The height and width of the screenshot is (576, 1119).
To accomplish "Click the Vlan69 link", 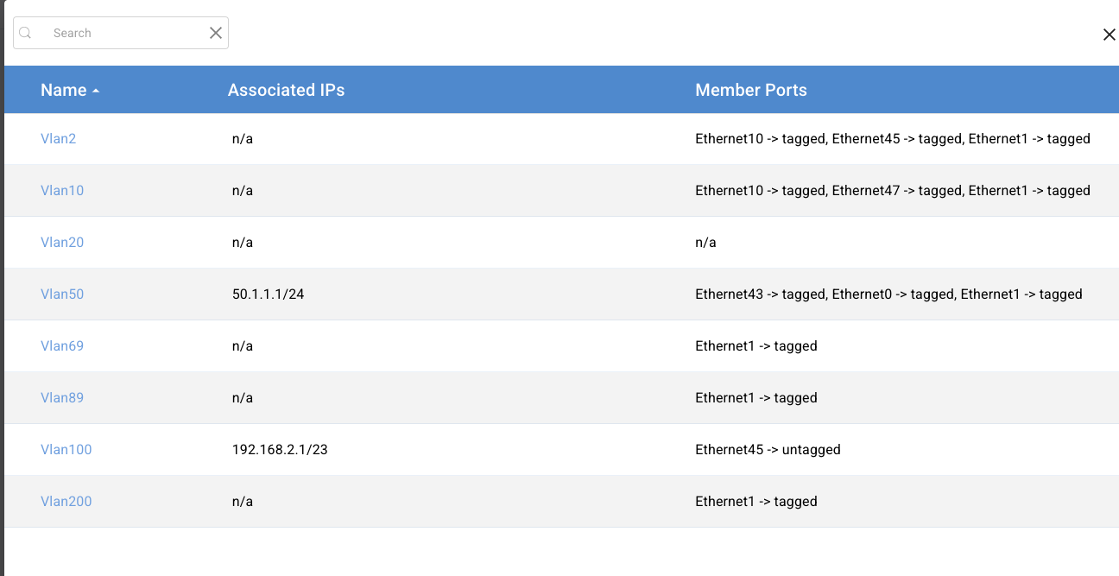I will tap(62, 345).
